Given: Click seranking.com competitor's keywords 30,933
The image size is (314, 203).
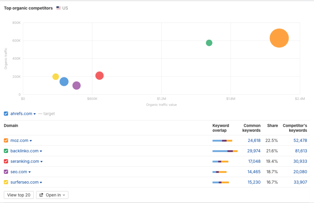Looking at the screenshot, I should [x=300, y=161].
